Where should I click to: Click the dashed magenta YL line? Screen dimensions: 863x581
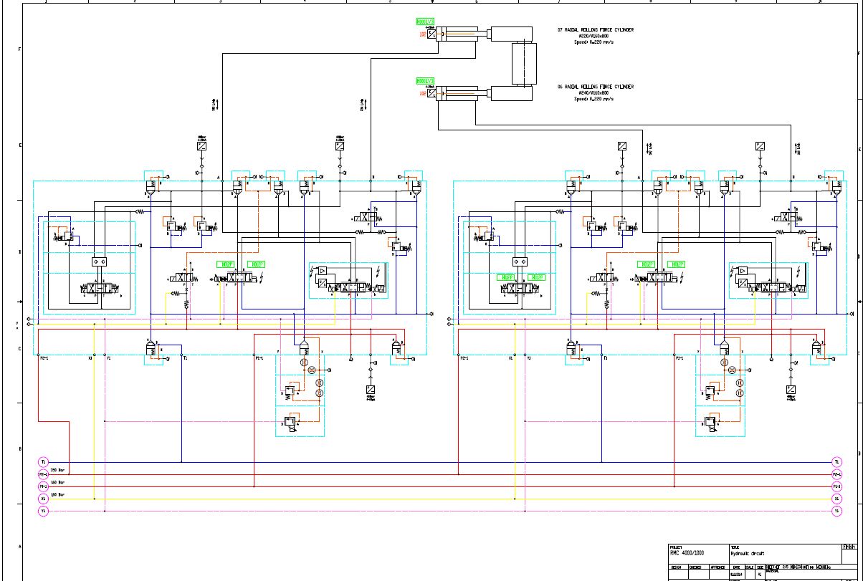[x=439, y=511]
